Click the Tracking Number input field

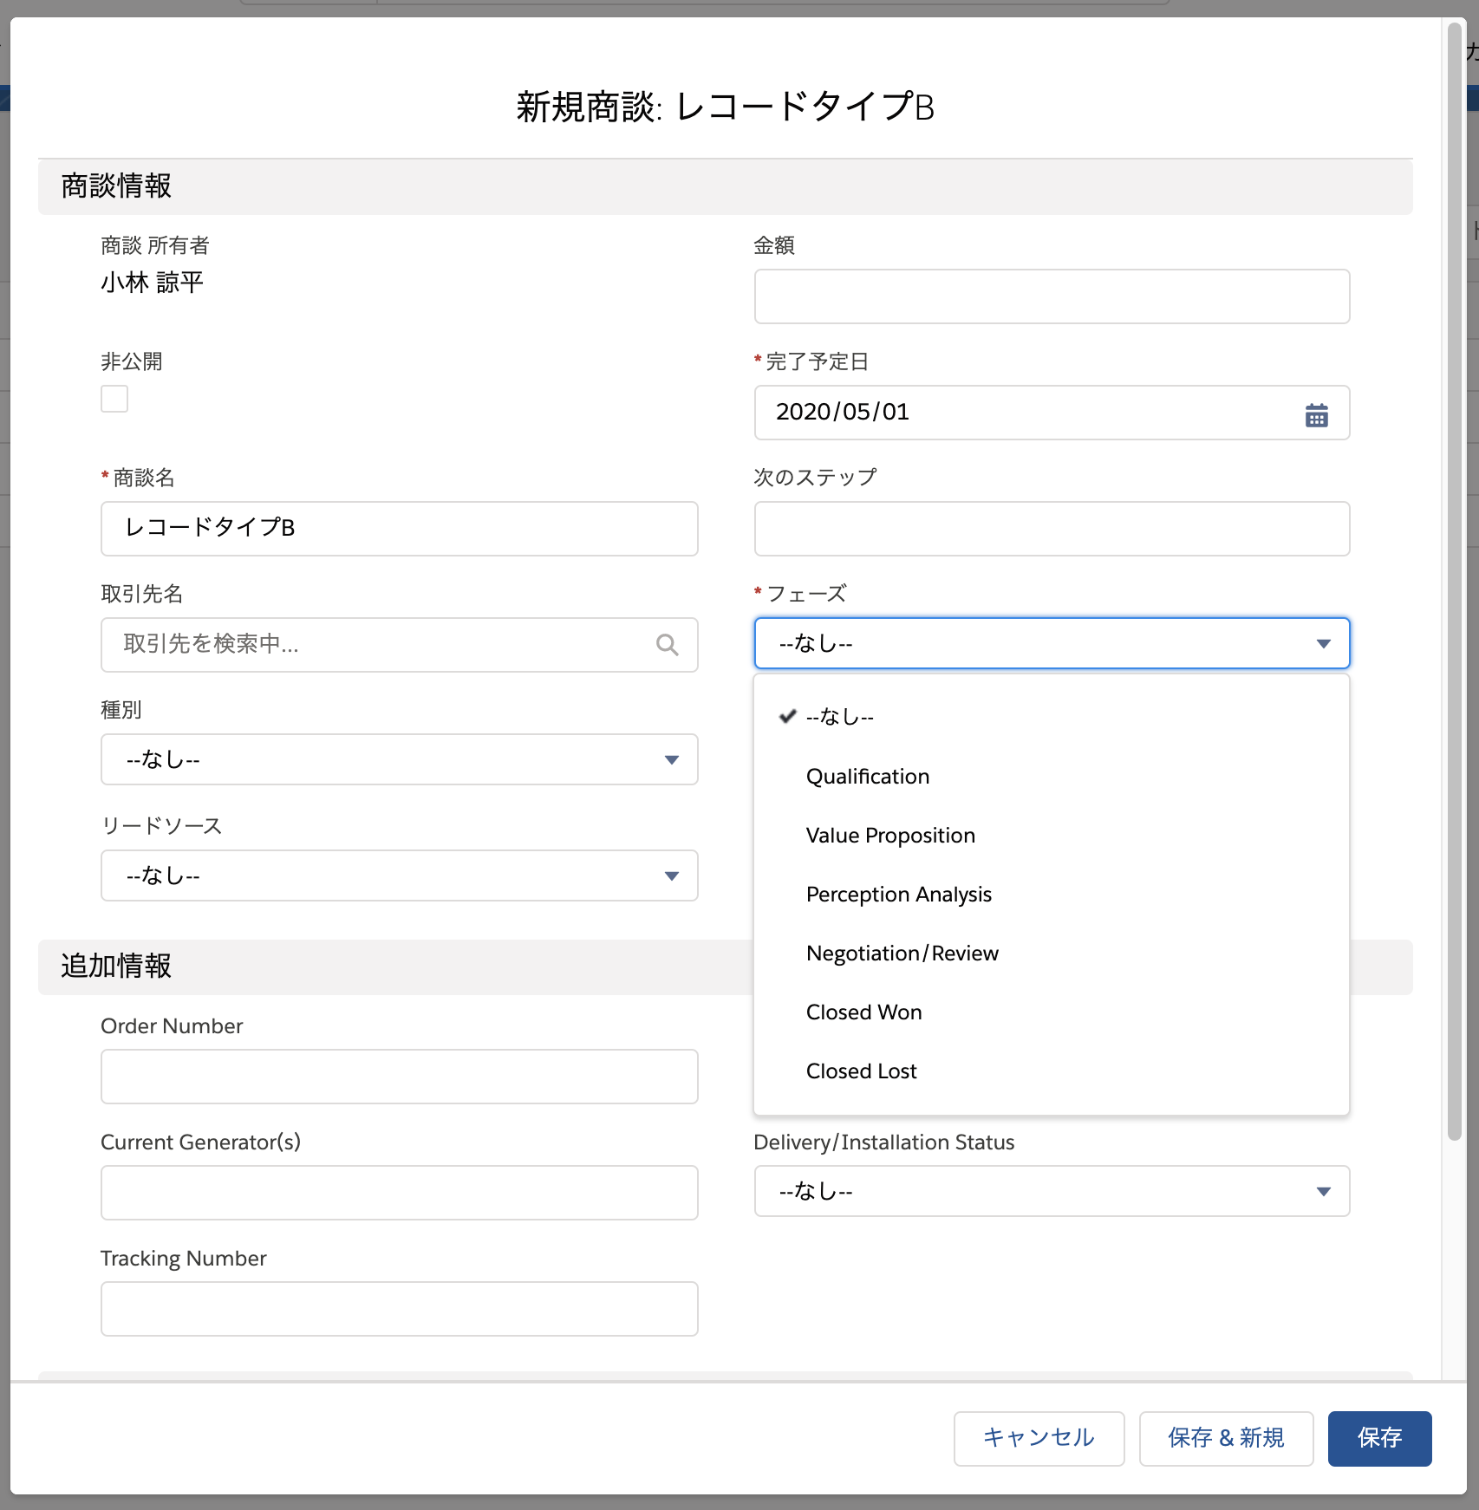[x=399, y=1309]
